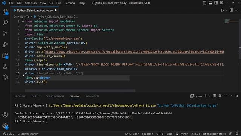Image resolution: width=241 pixels, height=136 pixels.
Task: Close the terminal panel
Action: 237,96
